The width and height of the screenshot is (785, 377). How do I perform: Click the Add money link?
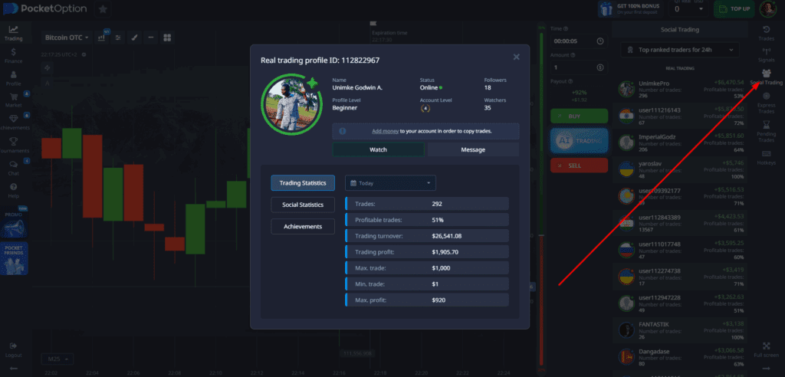coord(385,131)
